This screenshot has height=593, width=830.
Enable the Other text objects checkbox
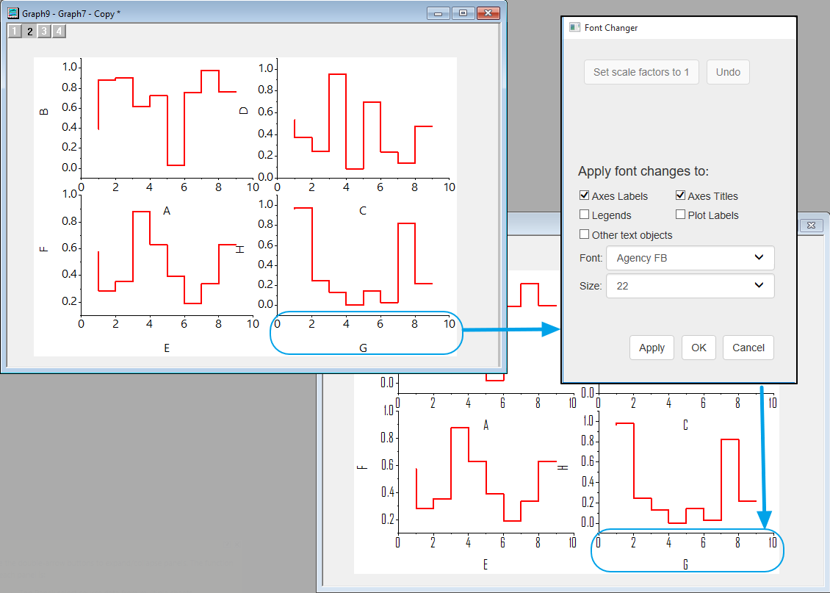point(585,234)
